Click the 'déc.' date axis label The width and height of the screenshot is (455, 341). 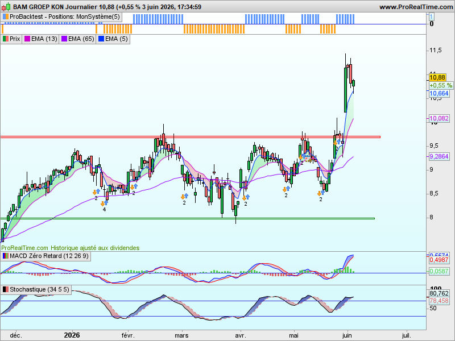[16, 335]
